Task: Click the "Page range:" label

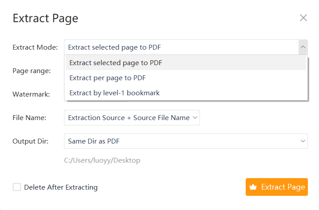Action: (32, 70)
